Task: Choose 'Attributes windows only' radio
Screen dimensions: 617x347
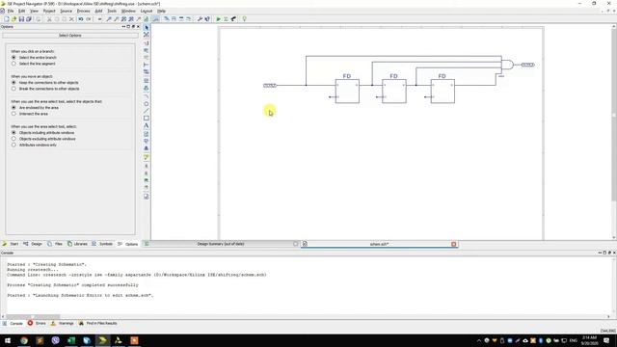Action: tap(13, 145)
